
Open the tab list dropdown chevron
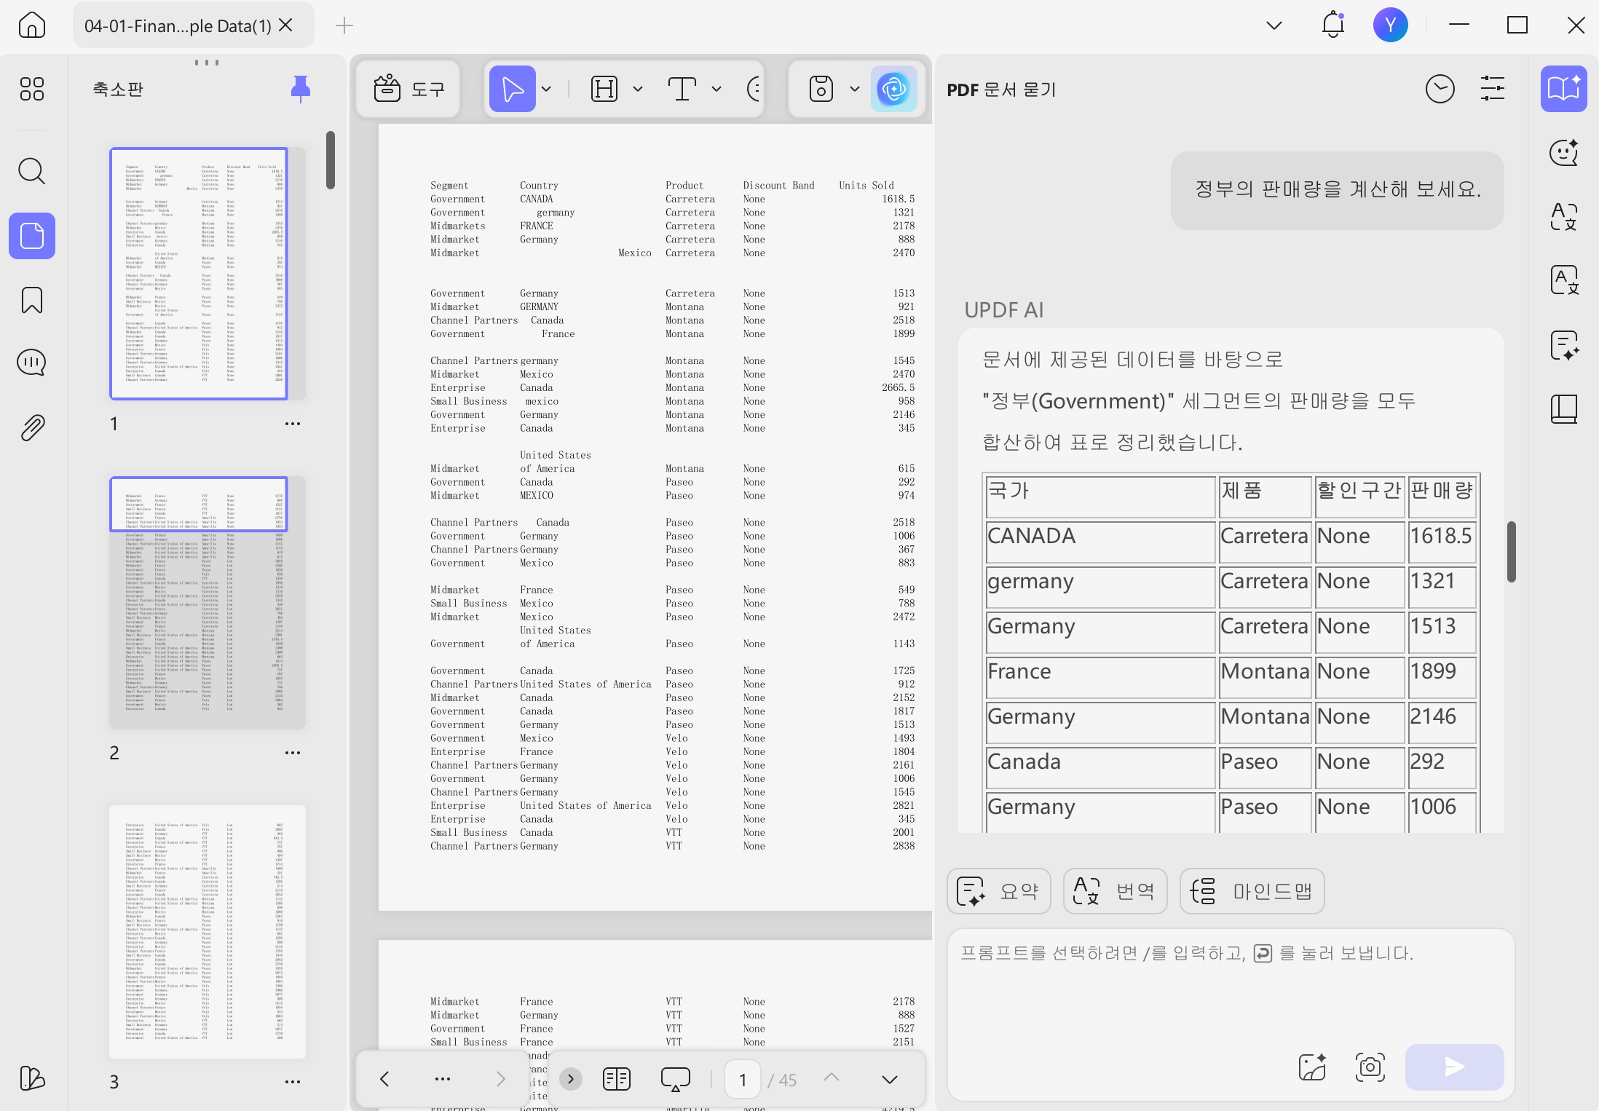(1274, 25)
